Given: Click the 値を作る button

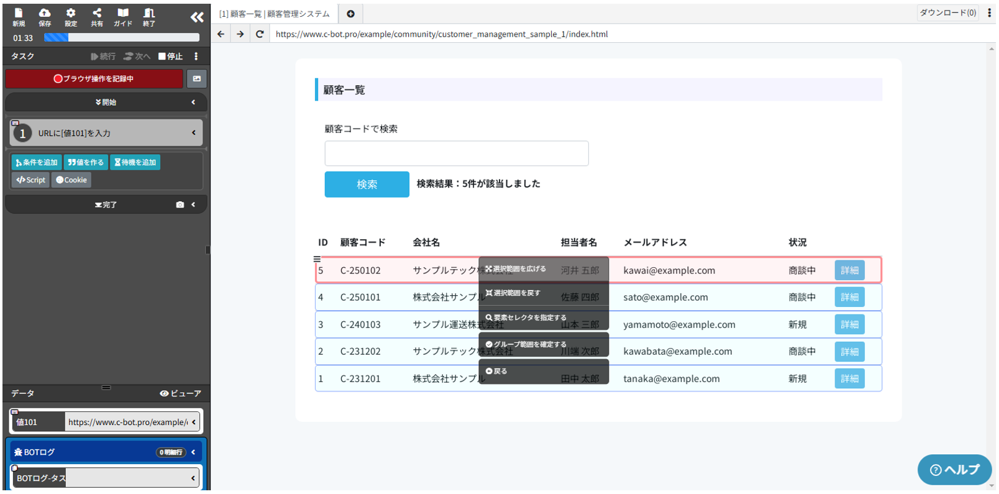Looking at the screenshot, I should click(86, 163).
